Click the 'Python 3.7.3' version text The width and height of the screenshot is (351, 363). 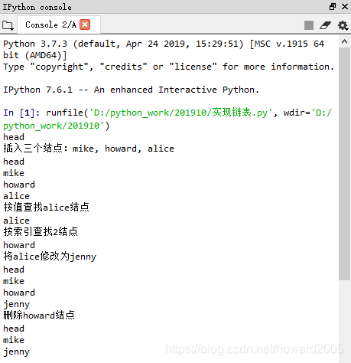pyautogui.click(x=35, y=44)
